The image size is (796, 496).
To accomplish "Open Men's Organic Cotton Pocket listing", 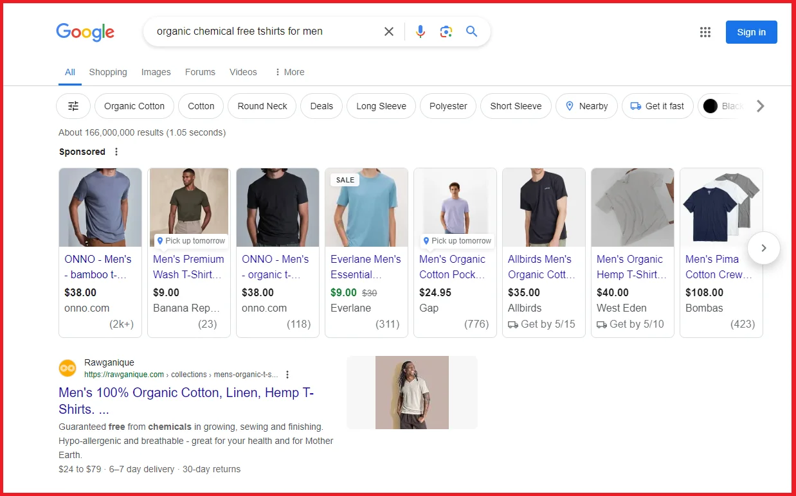I will pos(453,267).
